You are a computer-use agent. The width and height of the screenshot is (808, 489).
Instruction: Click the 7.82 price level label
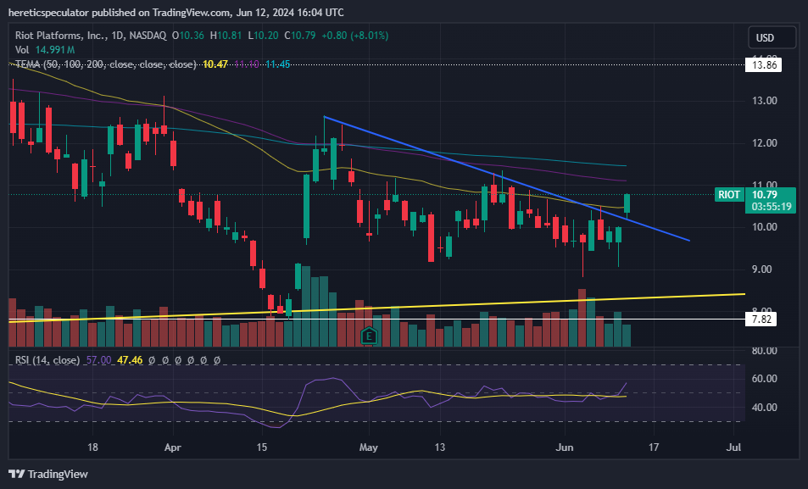761,319
